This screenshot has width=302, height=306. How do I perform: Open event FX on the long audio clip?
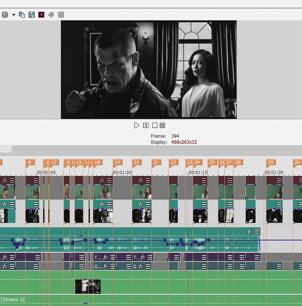pos(249,232)
